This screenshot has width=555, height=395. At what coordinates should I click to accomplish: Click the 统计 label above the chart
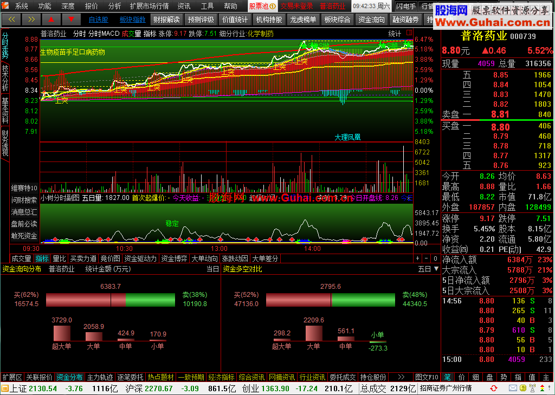click(x=395, y=34)
